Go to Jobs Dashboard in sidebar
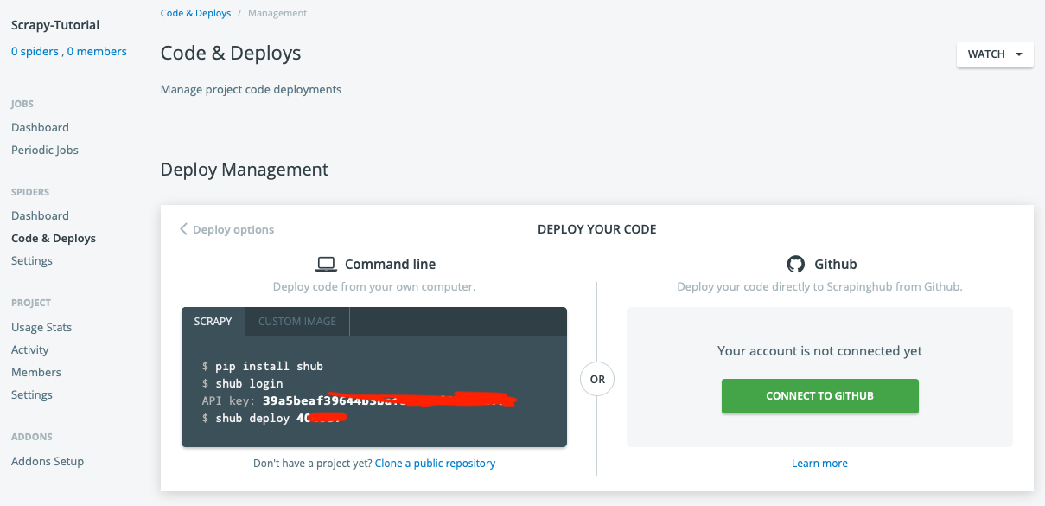 point(40,127)
